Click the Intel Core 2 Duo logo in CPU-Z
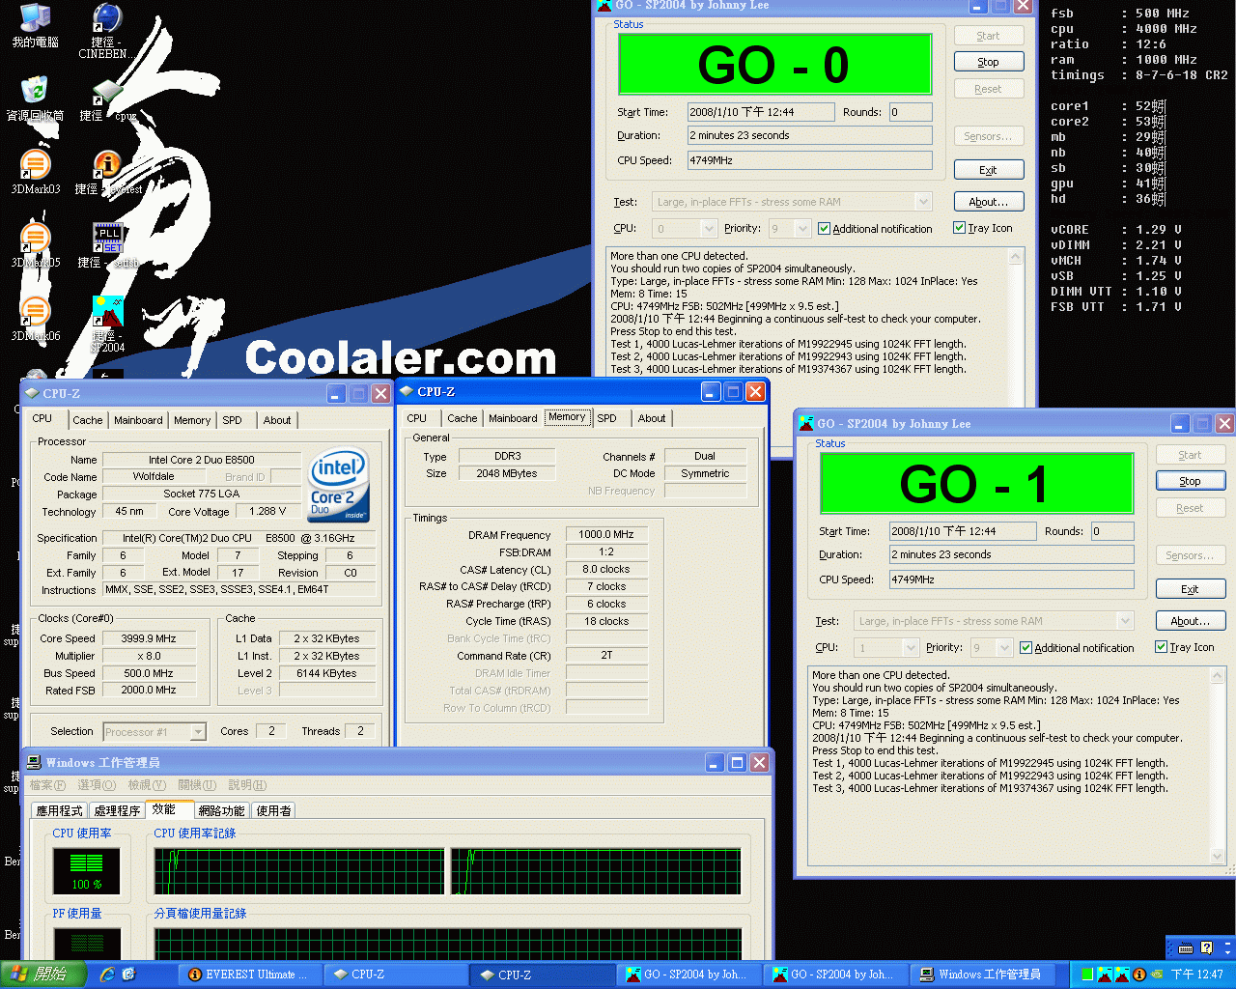This screenshot has width=1236, height=989. tap(339, 485)
